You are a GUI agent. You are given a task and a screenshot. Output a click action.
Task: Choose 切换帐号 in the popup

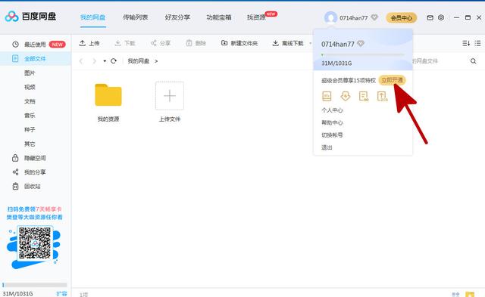332,135
